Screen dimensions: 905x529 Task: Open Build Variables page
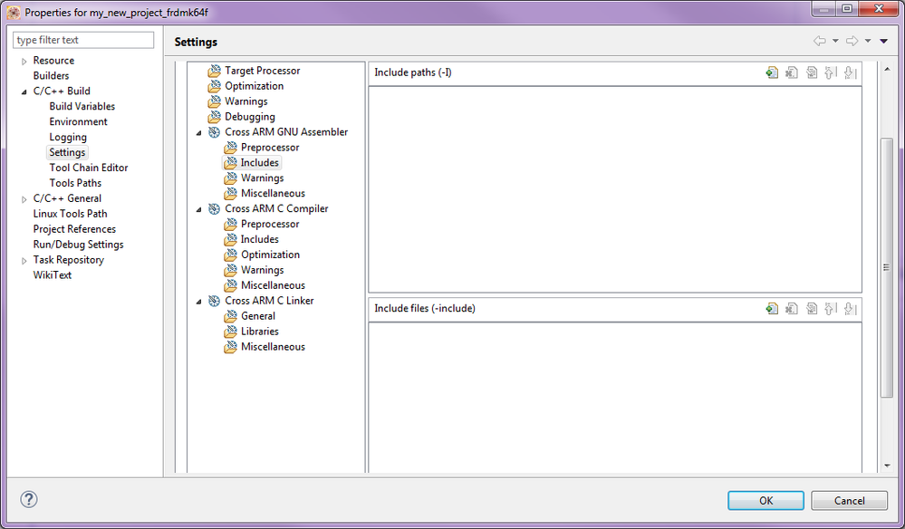[82, 106]
